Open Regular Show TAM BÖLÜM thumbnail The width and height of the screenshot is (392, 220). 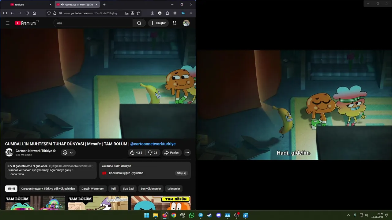[x=98, y=203]
